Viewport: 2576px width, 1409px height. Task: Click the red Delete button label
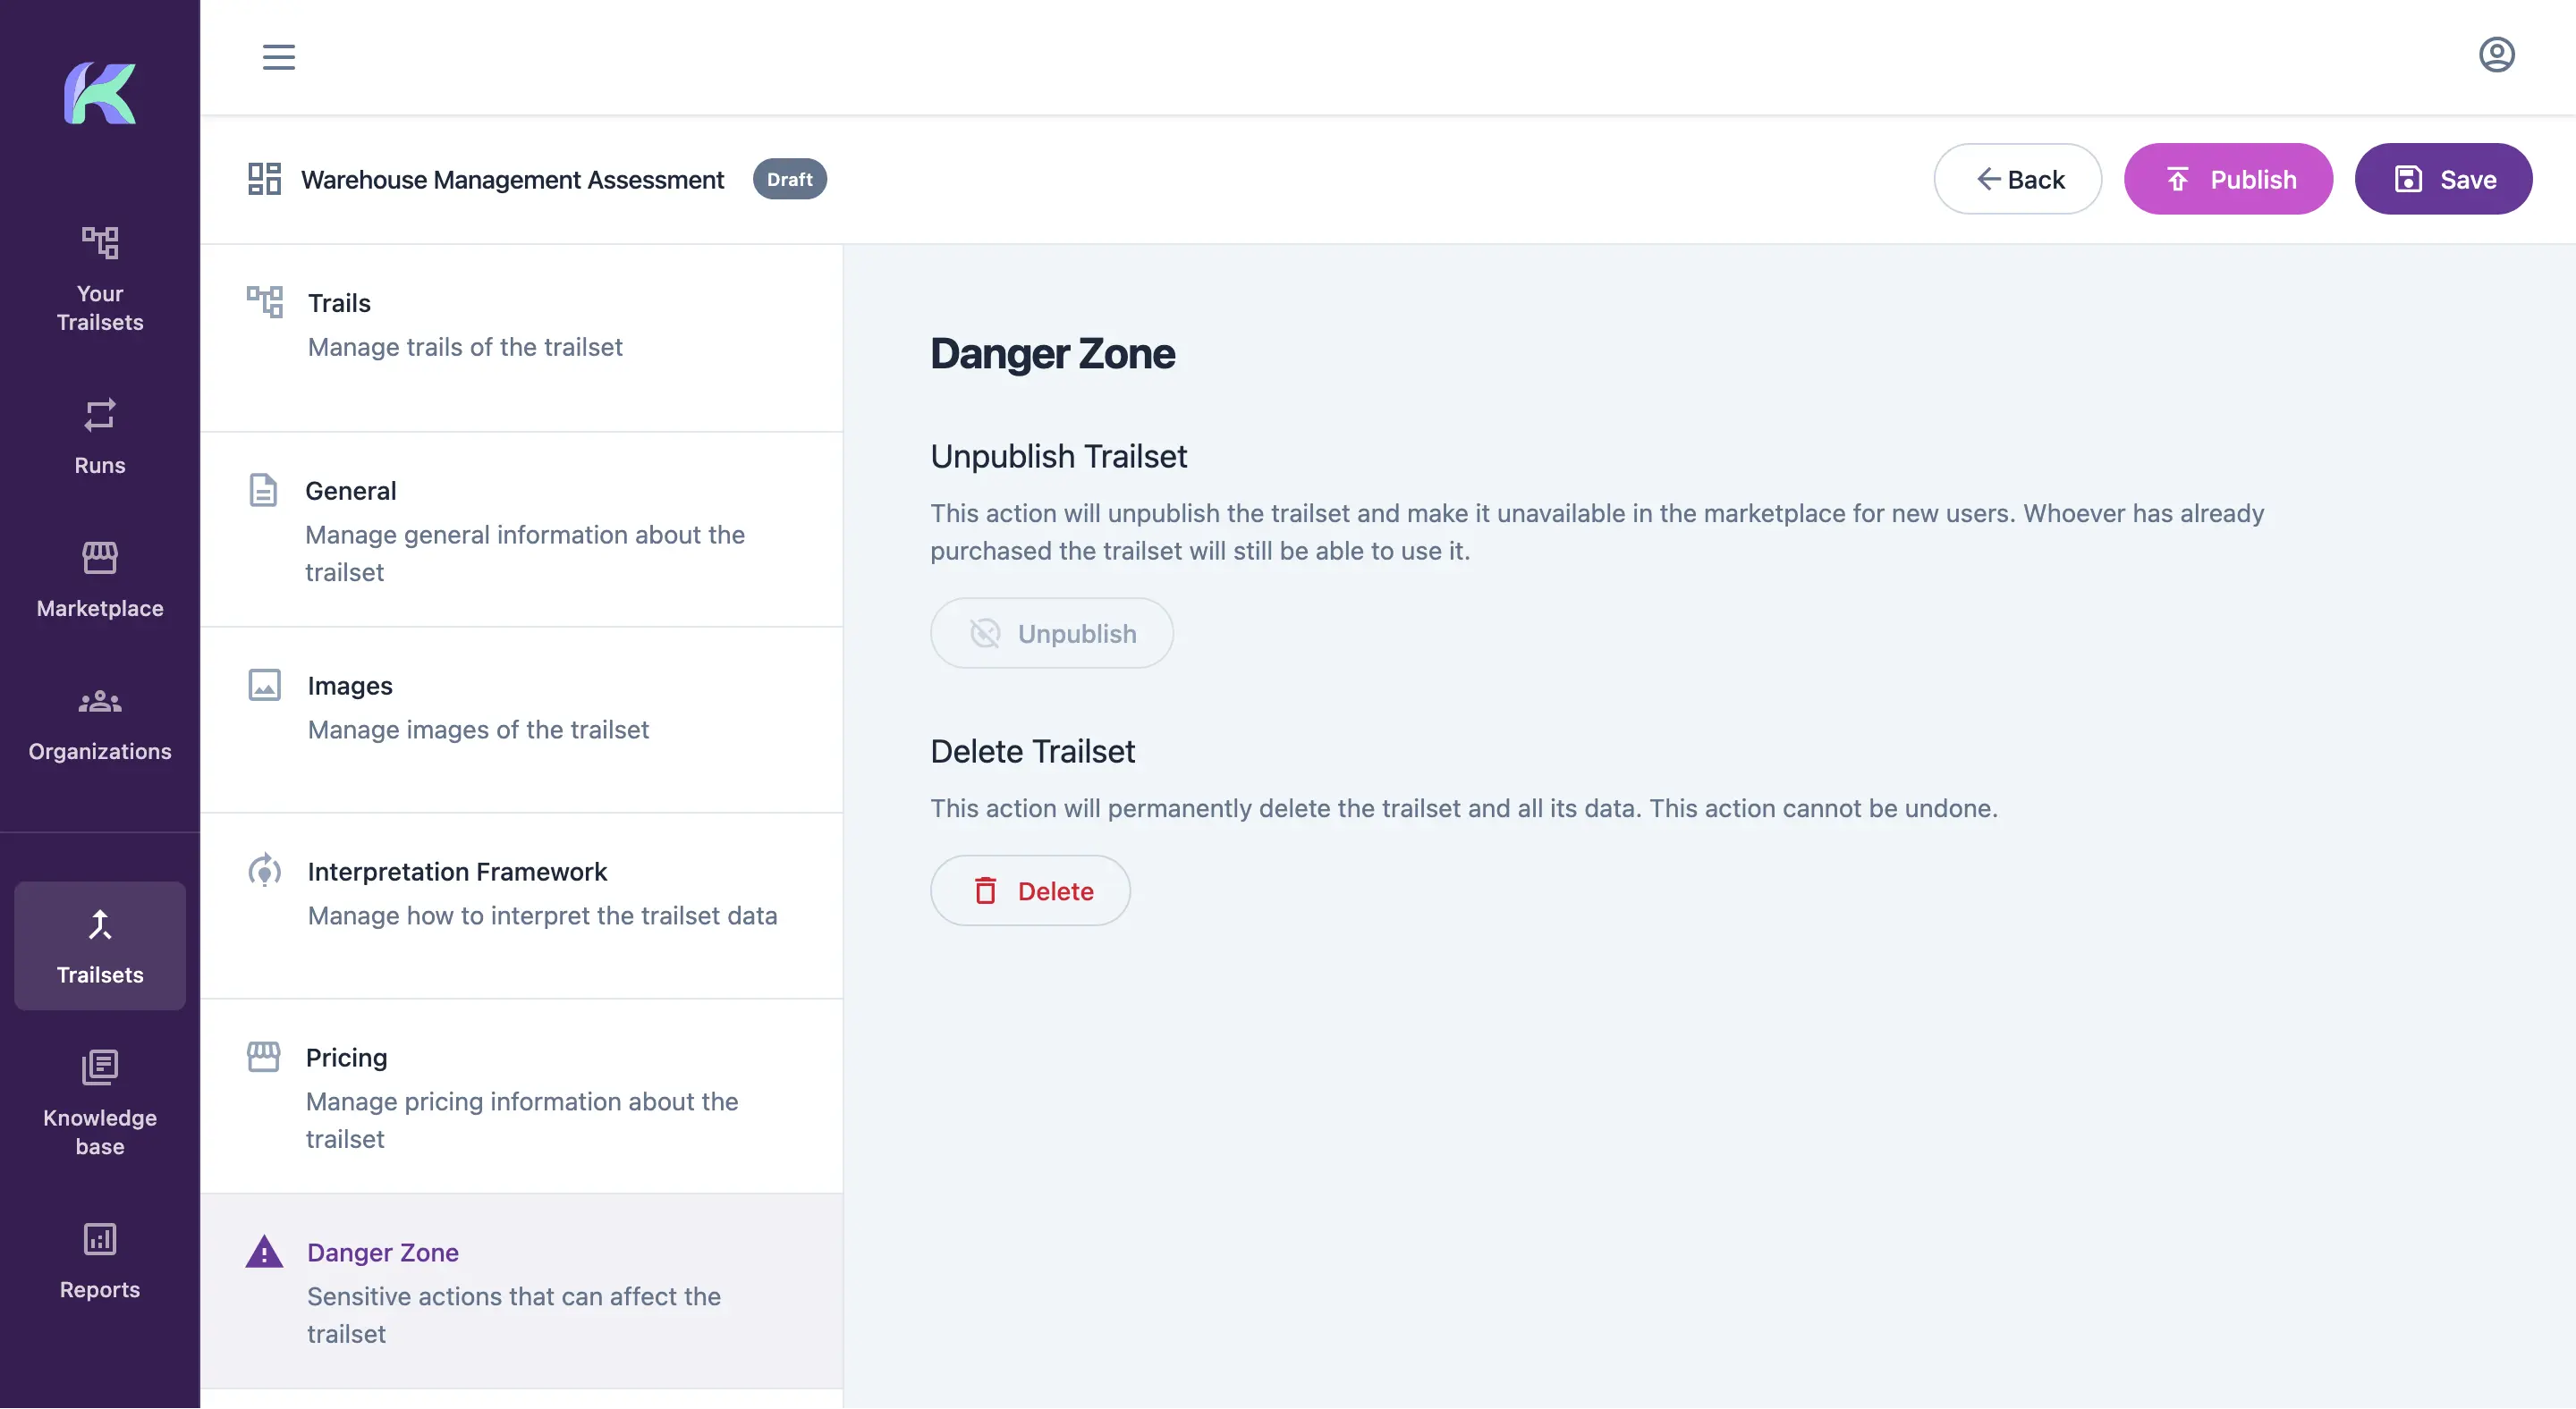1055,890
